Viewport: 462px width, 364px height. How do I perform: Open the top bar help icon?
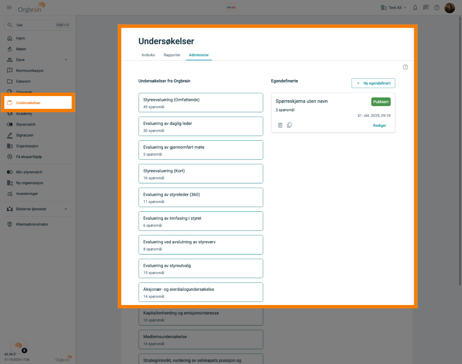(437, 7)
